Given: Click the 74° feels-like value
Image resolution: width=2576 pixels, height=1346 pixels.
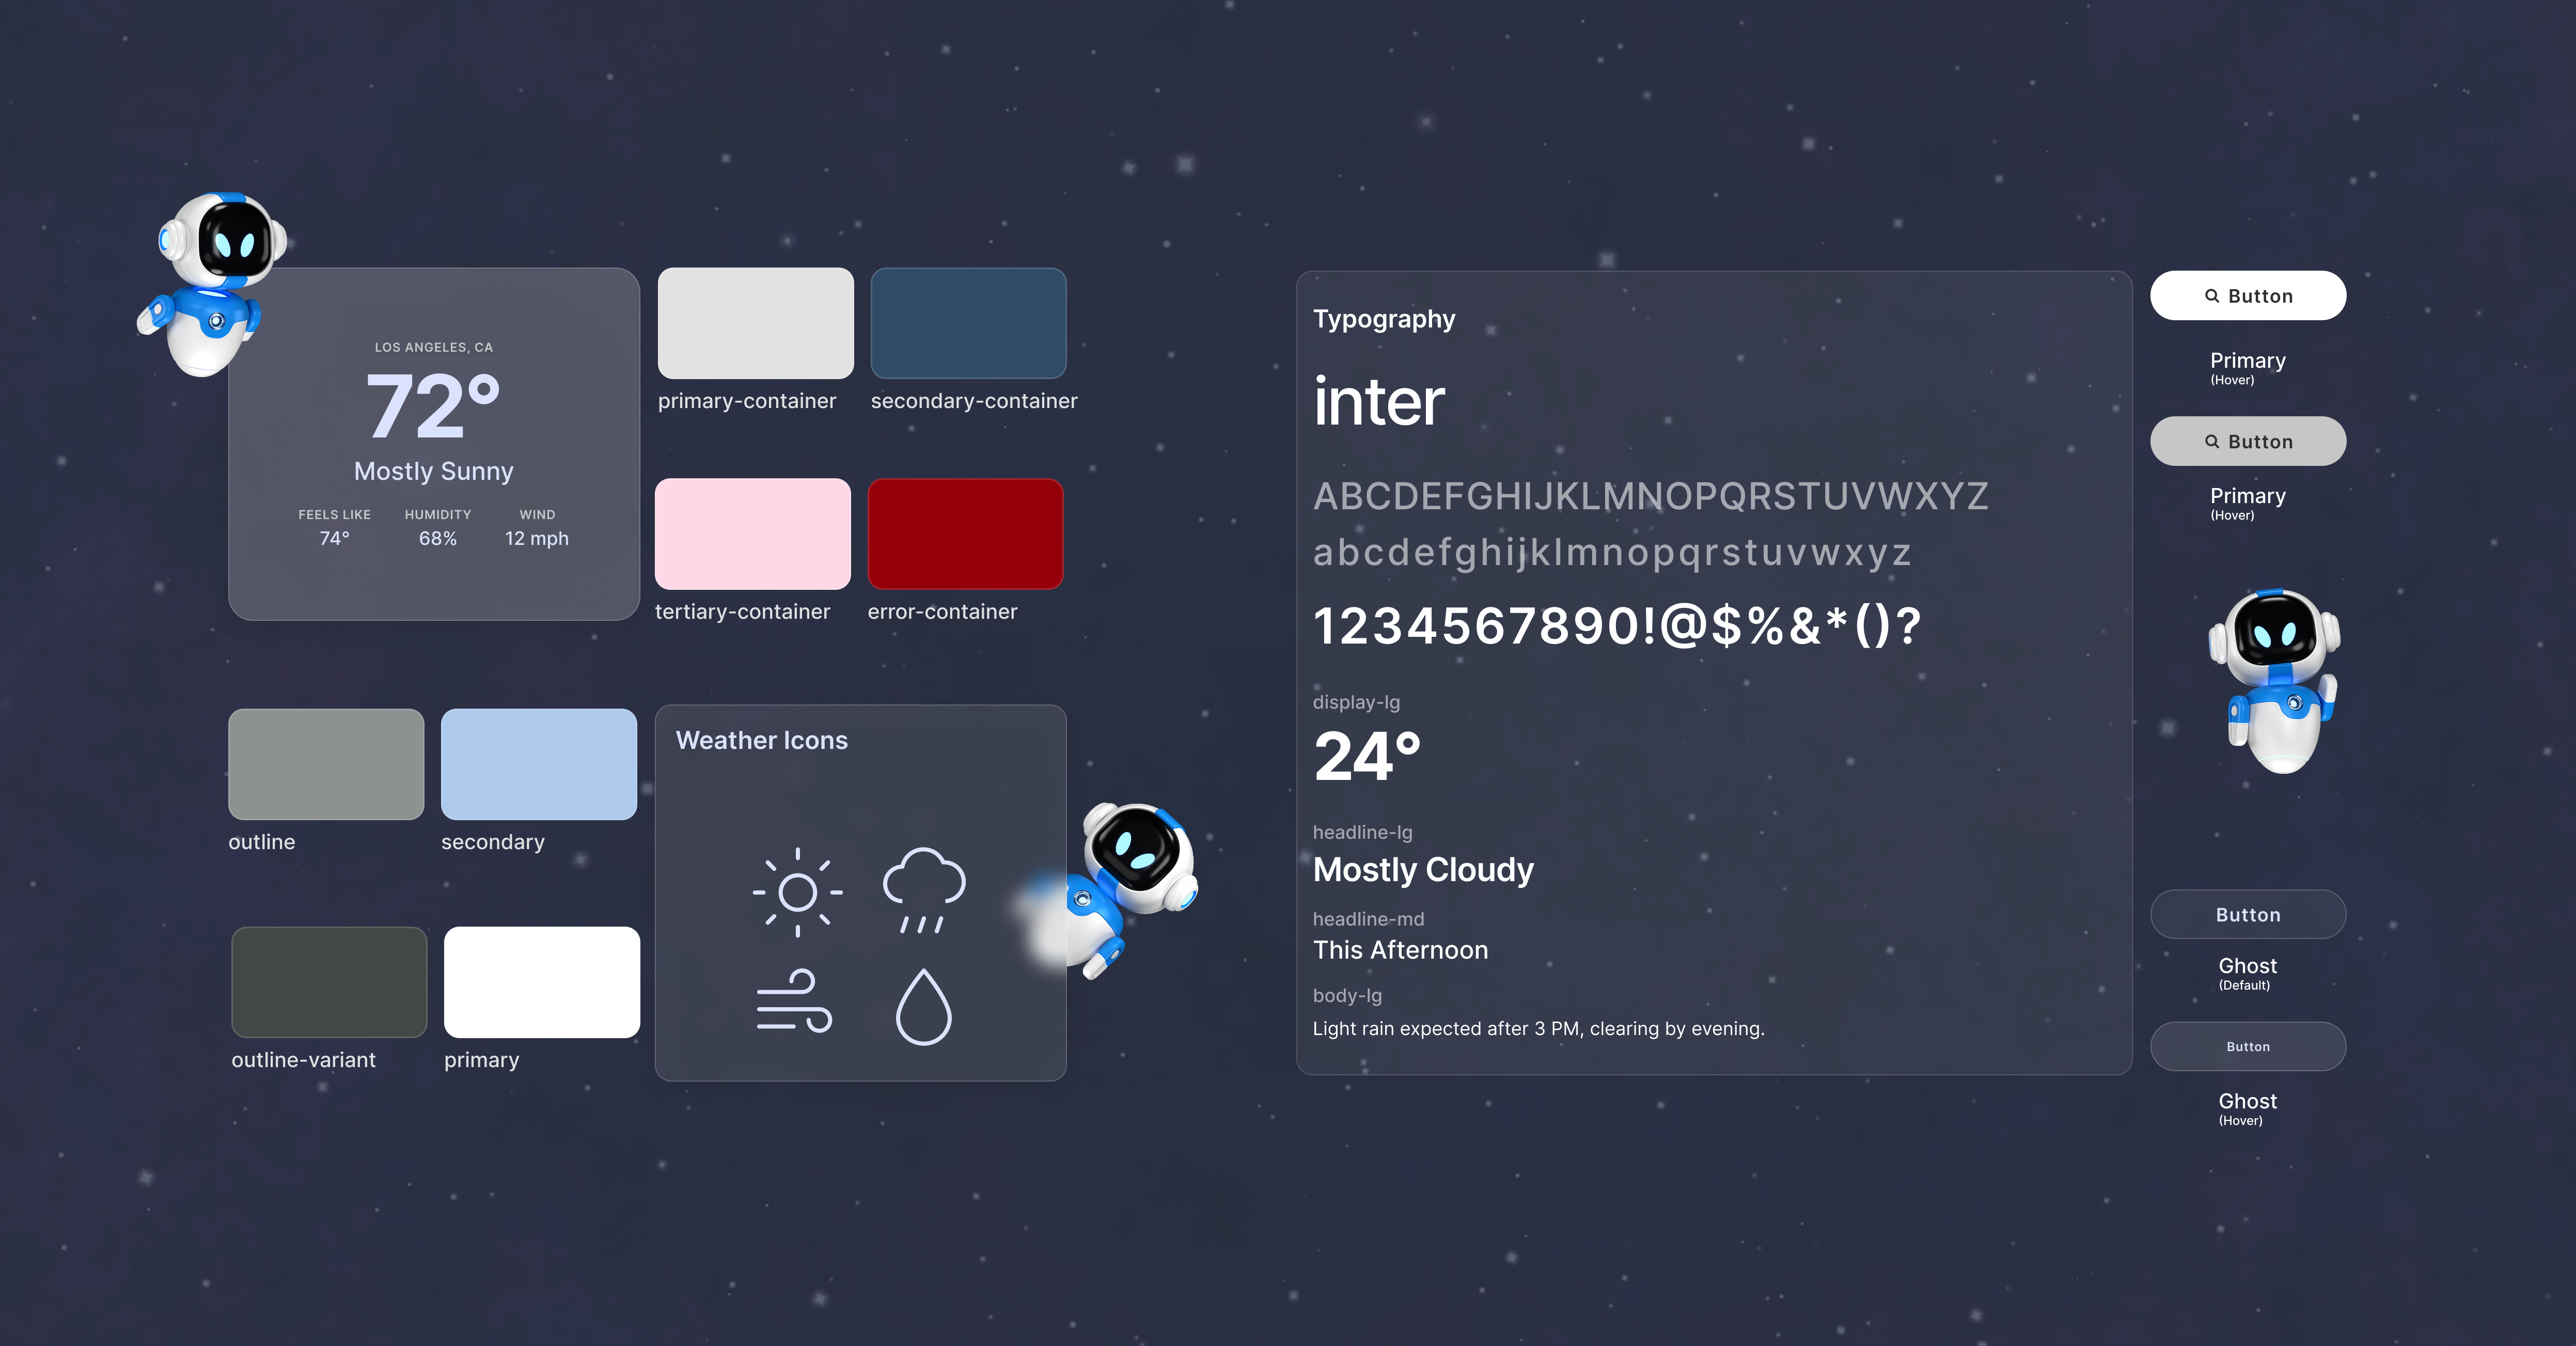Looking at the screenshot, I should click(x=334, y=538).
